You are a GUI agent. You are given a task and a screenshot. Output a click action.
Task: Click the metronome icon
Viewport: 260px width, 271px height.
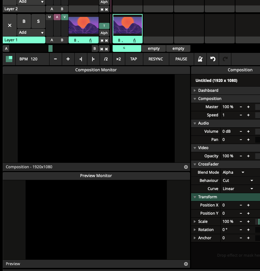click(200, 59)
